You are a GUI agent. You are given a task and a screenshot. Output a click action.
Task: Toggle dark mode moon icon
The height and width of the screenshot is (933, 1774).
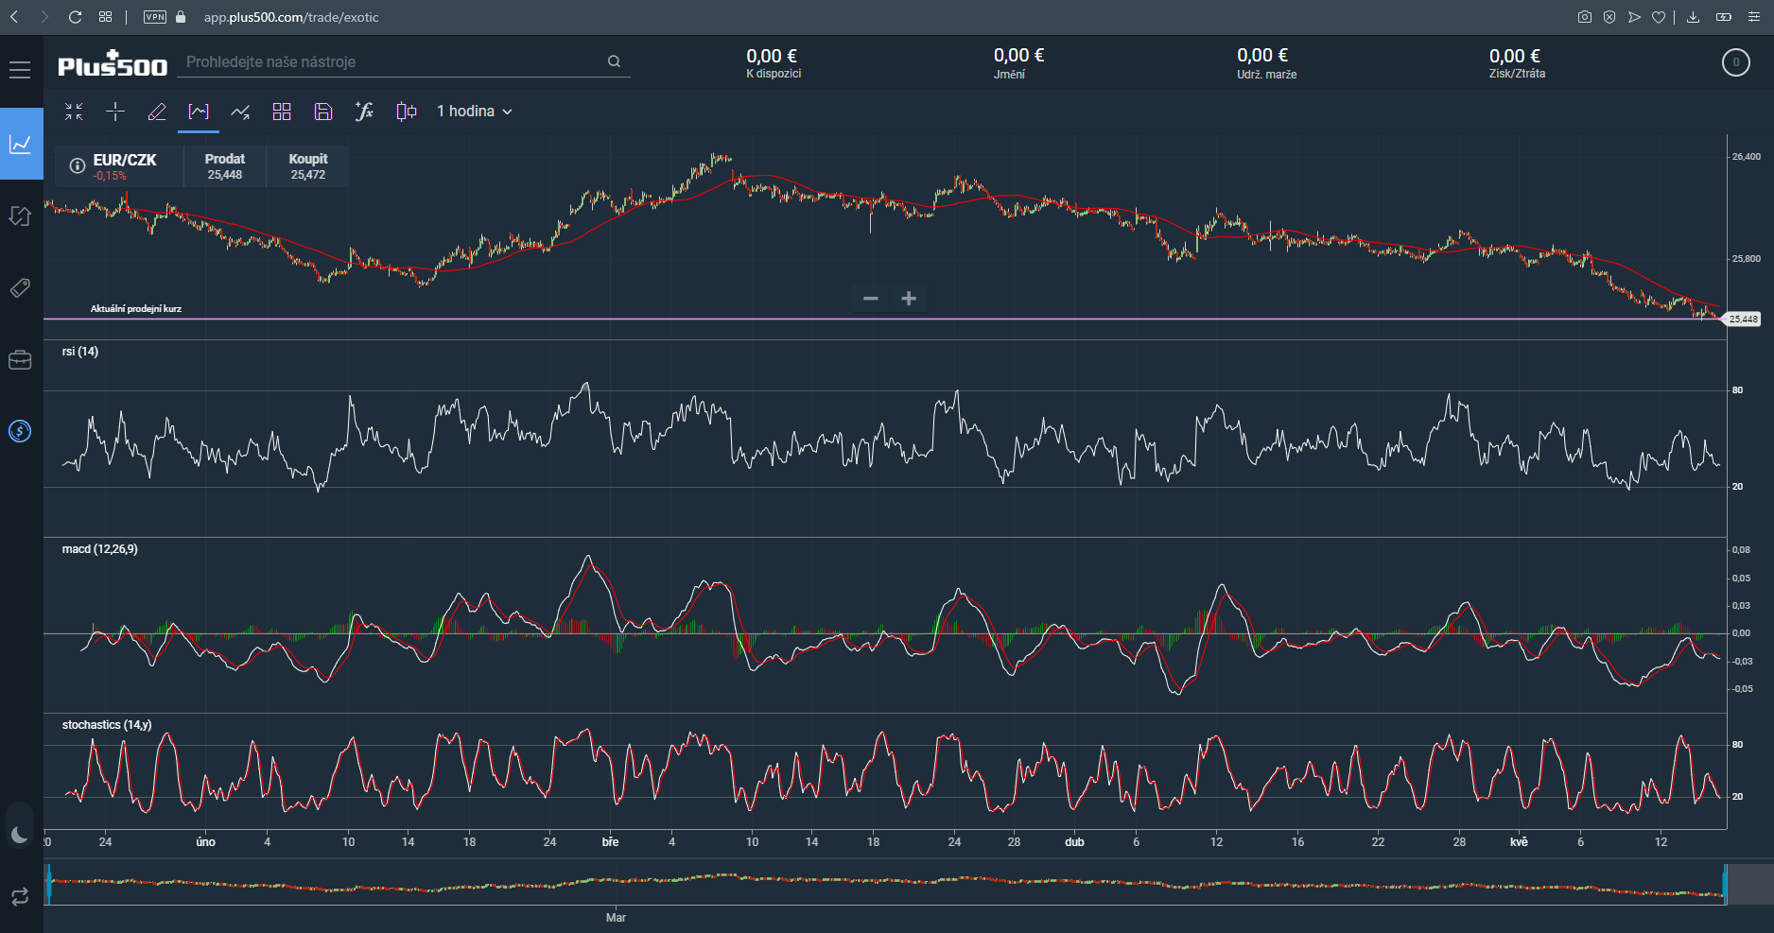point(20,834)
